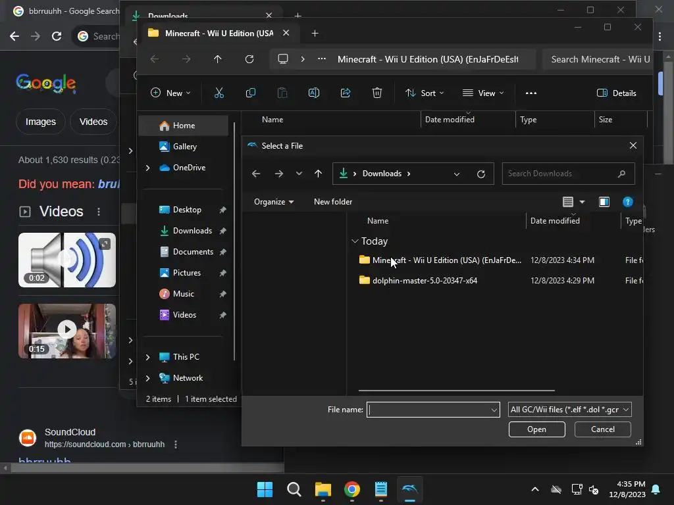Toggle Details pane in Explorer
Viewport: 674px width, 505px height.
(x=616, y=93)
